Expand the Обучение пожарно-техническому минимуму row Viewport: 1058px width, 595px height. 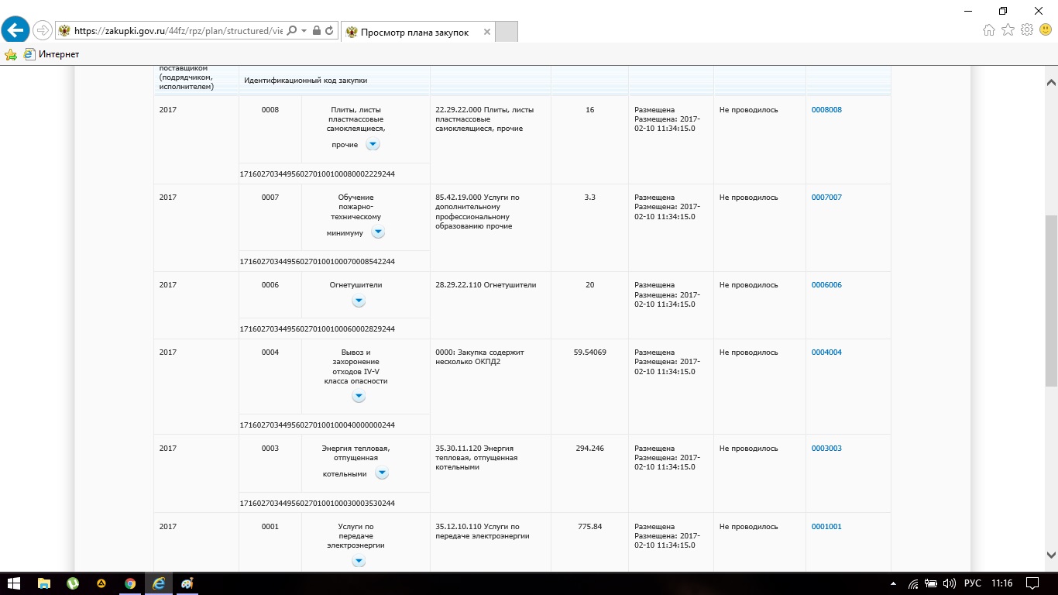[x=377, y=232]
